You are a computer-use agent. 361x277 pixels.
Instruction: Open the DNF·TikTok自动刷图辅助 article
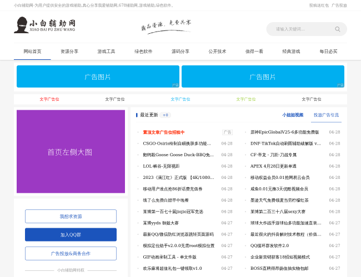click(x=285, y=143)
